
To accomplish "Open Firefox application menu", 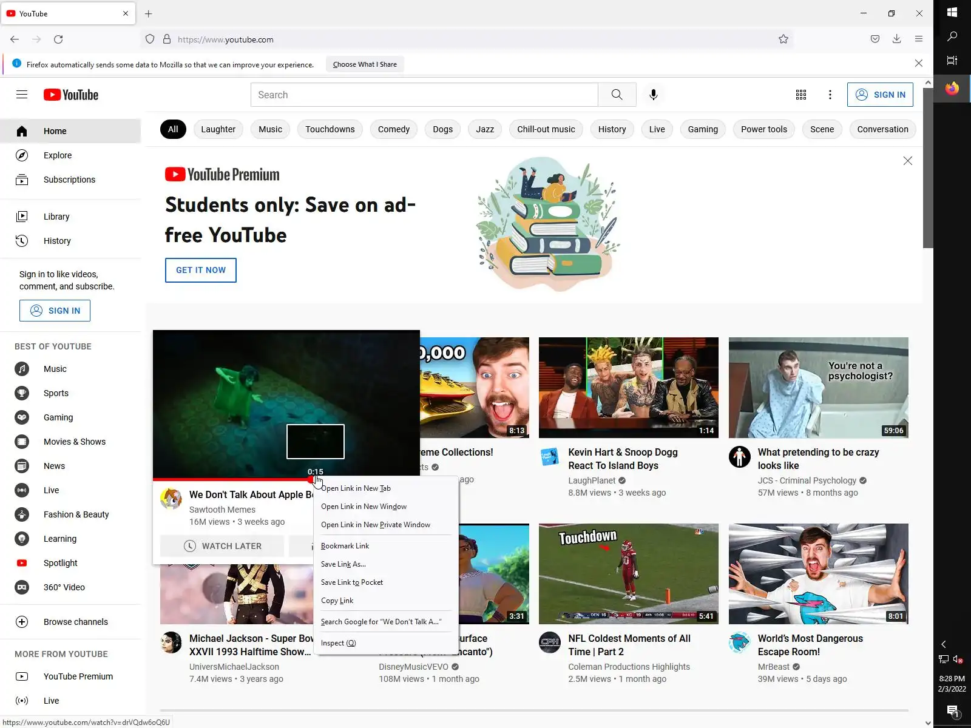I will click(x=918, y=39).
